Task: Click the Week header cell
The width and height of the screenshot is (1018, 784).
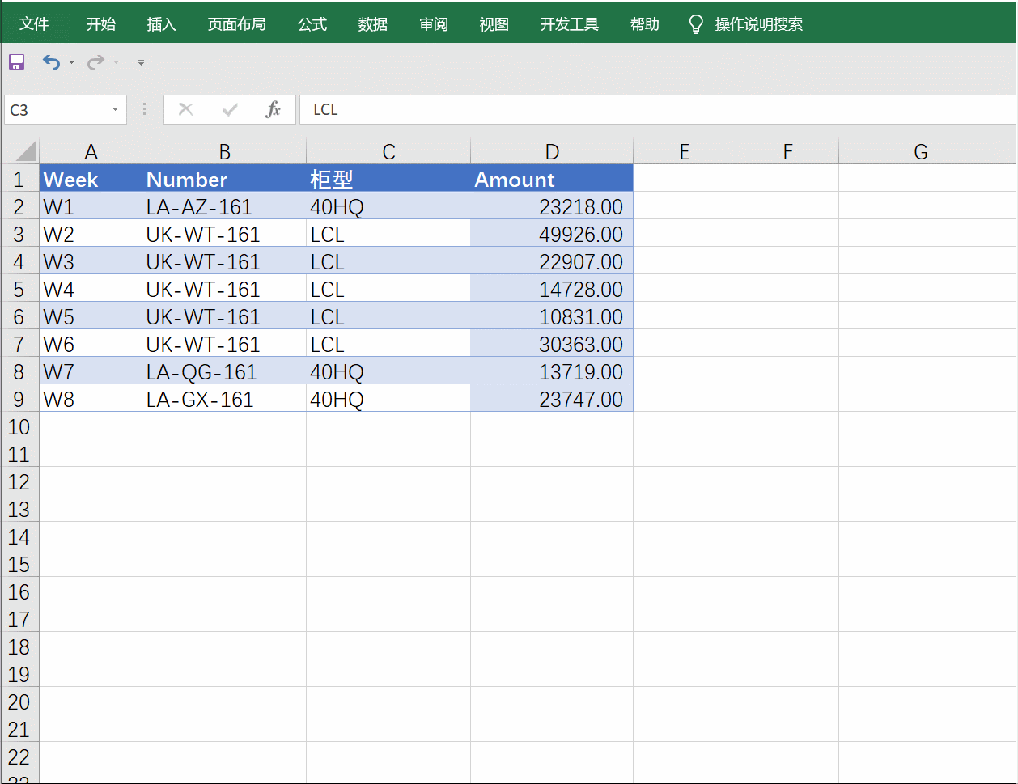Action: point(91,179)
